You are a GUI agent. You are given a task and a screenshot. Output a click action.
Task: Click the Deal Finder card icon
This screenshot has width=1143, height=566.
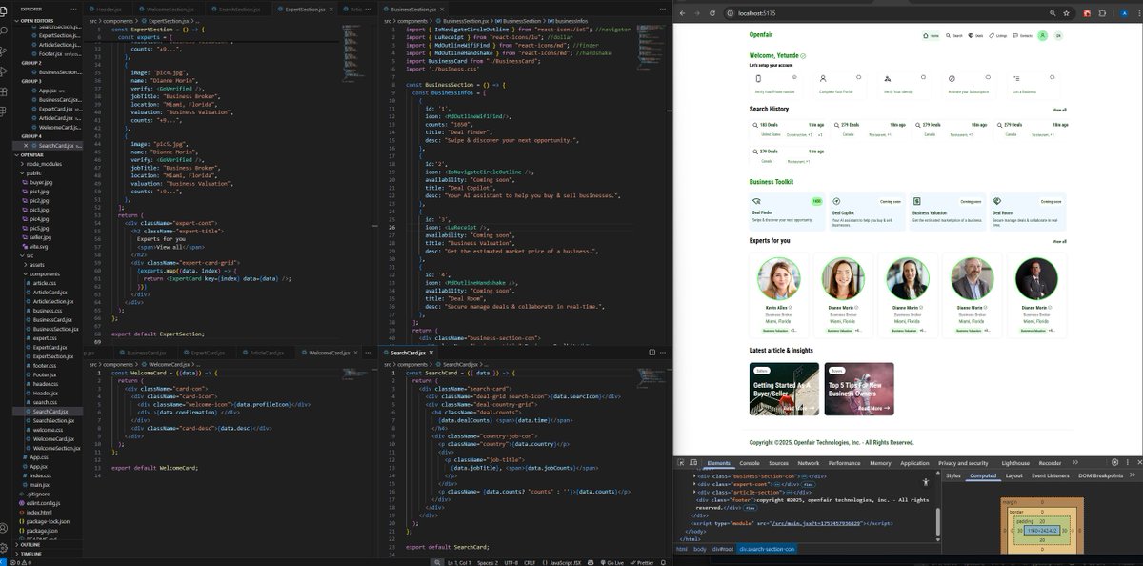[x=756, y=201]
